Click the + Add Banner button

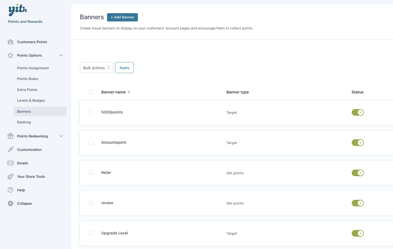(122, 17)
